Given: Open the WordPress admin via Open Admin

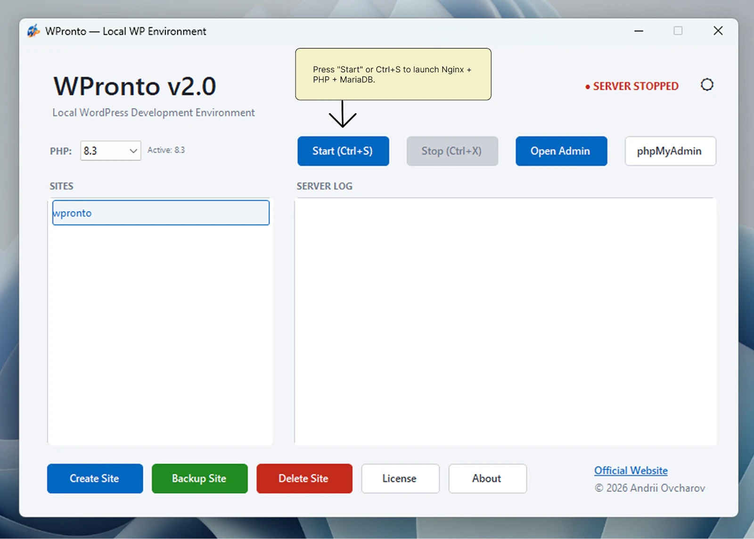Looking at the screenshot, I should (561, 151).
